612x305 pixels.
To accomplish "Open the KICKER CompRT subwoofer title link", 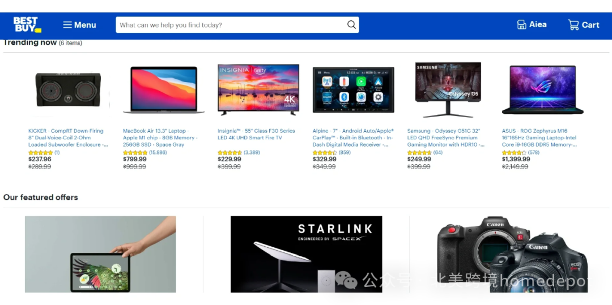I will (68, 138).
